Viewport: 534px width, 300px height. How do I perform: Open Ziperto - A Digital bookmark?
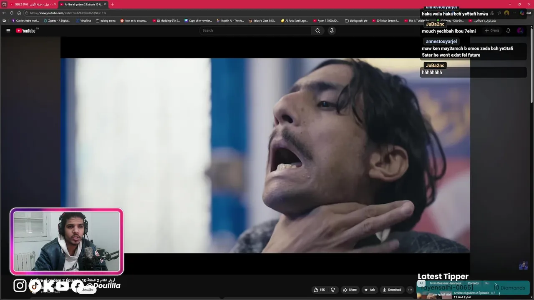pos(57,20)
